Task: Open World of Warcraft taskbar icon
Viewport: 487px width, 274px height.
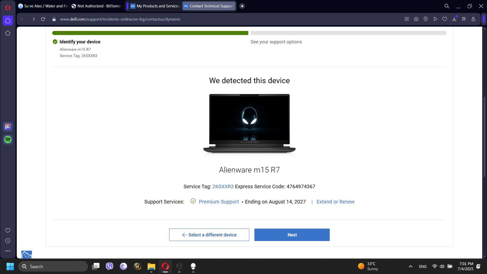Action: [137, 266]
